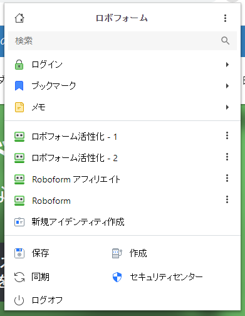Click the password generator 作成 icon
Screen dimensions: 245x316
(x=117, y=253)
